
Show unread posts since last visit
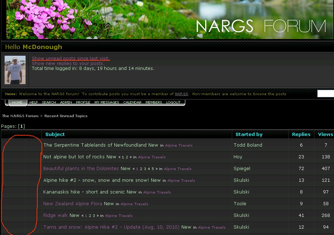click(x=71, y=58)
